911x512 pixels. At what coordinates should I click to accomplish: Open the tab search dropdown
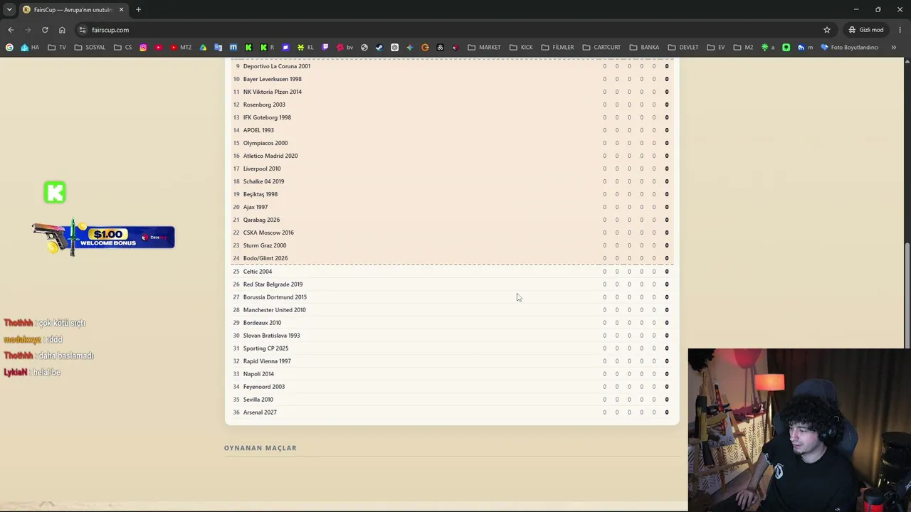9,9
